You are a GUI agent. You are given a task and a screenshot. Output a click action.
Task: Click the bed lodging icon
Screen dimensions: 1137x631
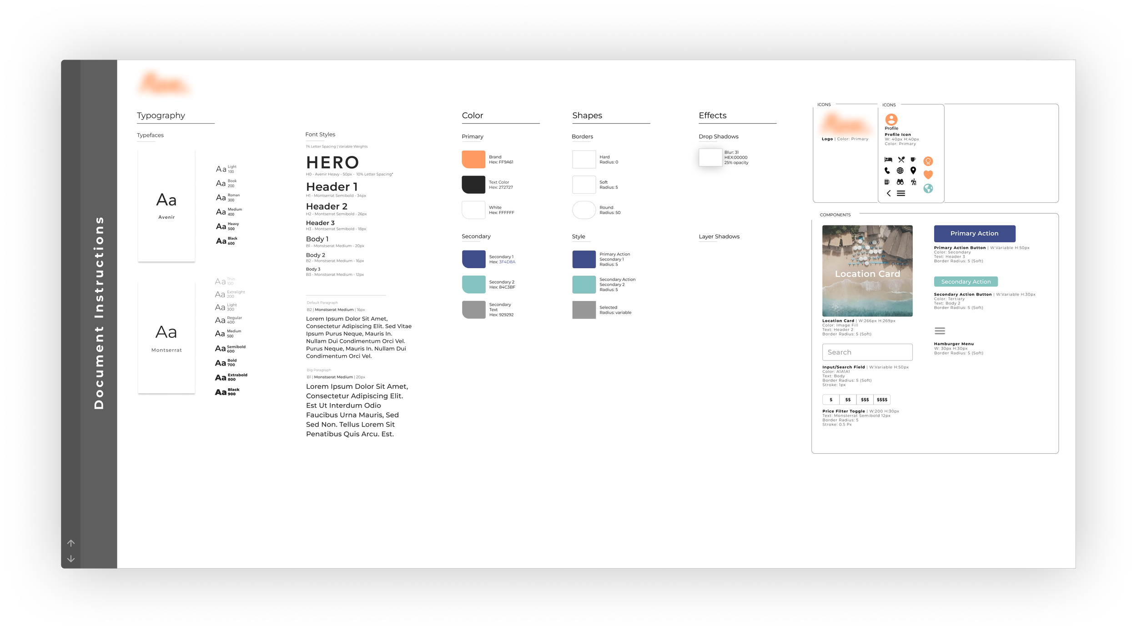click(x=888, y=160)
